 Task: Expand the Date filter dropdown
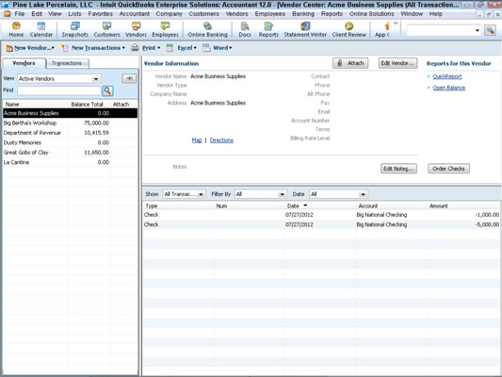[x=338, y=194]
